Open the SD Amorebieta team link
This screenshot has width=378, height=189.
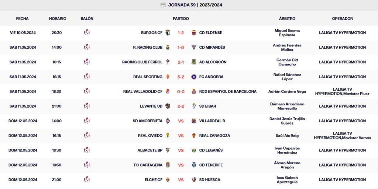pyautogui.click(x=148, y=121)
